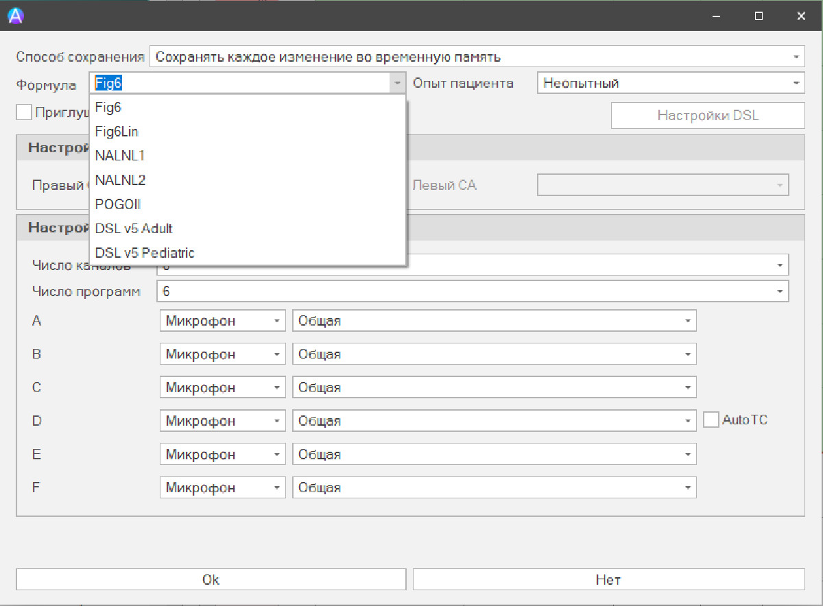Open program C Микрофон source dropdown
This screenshot has height=606, width=823.
point(223,387)
